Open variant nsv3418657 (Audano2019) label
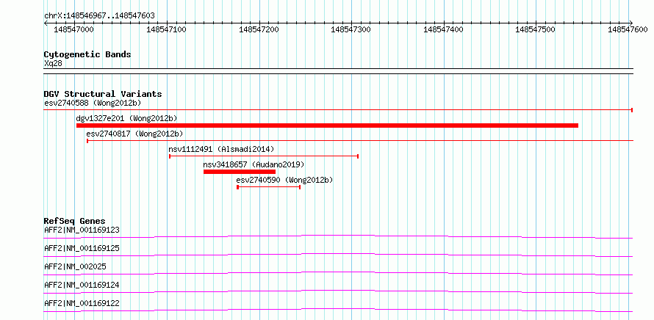654x320 pixels. [254, 164]
